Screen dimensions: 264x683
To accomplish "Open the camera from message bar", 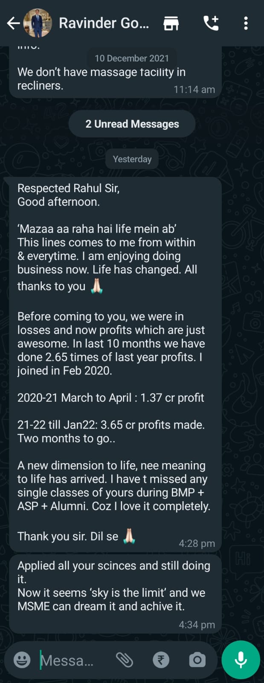I will pyautogui.click(x=197, y=660).
